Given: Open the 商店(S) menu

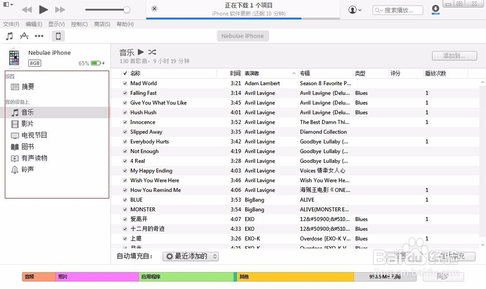Looking at the screenshot, I should coord(102,24).
